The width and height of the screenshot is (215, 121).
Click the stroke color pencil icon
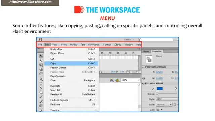[x=153, y=89]
